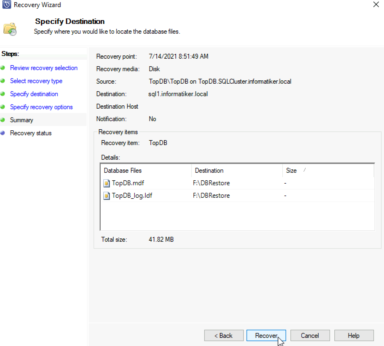Viewport: 384px width, 346px height.
Task: Click recovery point value 7/14/2021 8:51:49 AM
Action: pyautogui.click(x=178, y=56)
